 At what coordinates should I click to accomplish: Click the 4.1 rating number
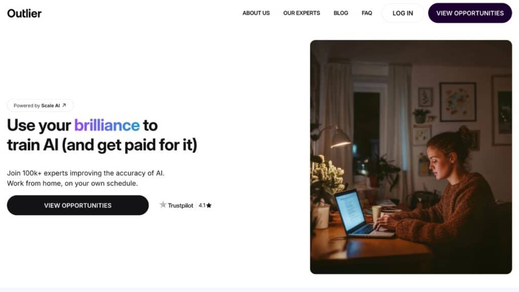click(202, 205)
